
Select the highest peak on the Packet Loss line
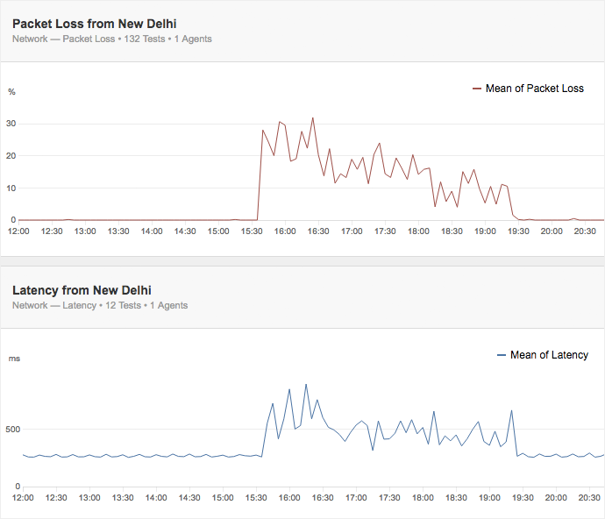pos(312,117)
